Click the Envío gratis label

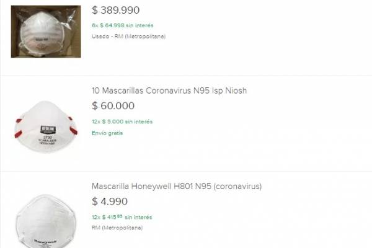[x=107, y=133]
